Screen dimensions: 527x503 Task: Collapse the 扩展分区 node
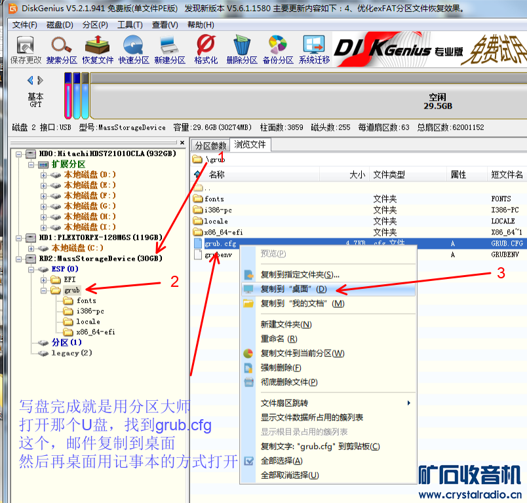31,164
